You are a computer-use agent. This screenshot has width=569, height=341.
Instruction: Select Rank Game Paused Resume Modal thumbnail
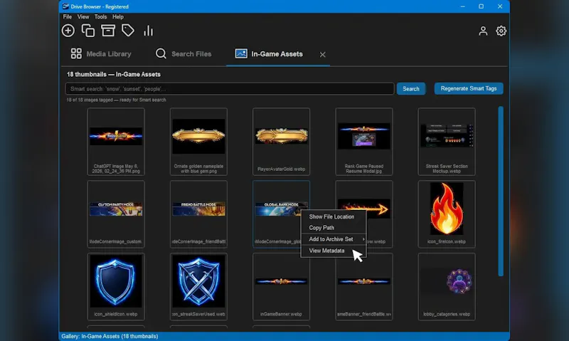coord(364,142)
